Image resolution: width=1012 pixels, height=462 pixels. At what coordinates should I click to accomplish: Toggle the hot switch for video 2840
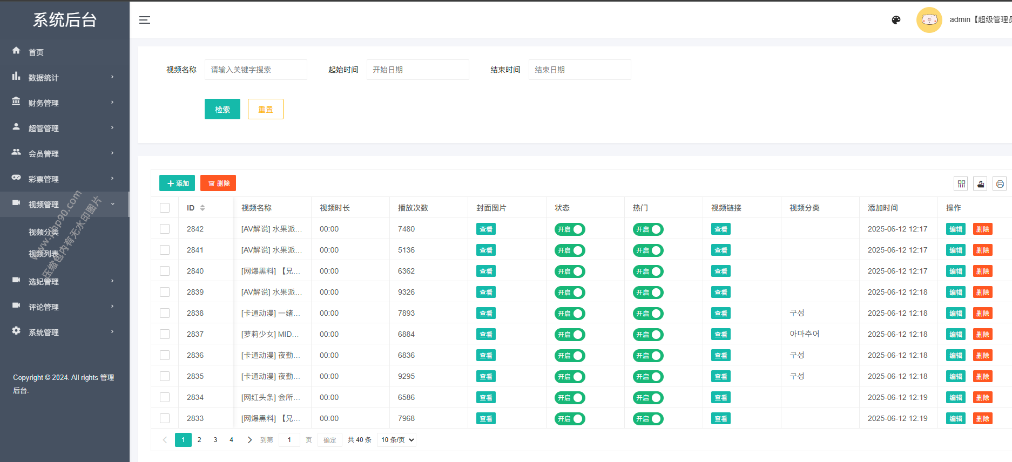tap(648, 271)
